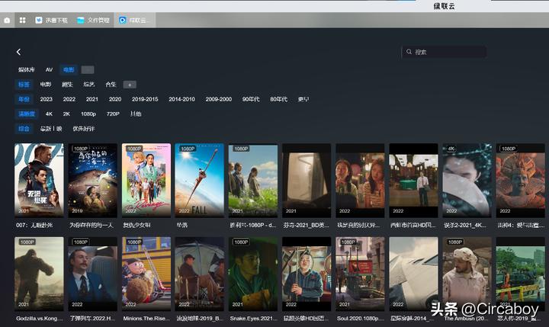Go back with the left arrow icon
Viewport: 549px width, 327px height.
(18, 52)
